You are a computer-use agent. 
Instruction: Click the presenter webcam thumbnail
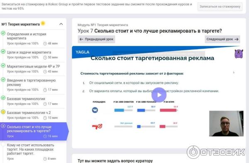click(226, 123)
